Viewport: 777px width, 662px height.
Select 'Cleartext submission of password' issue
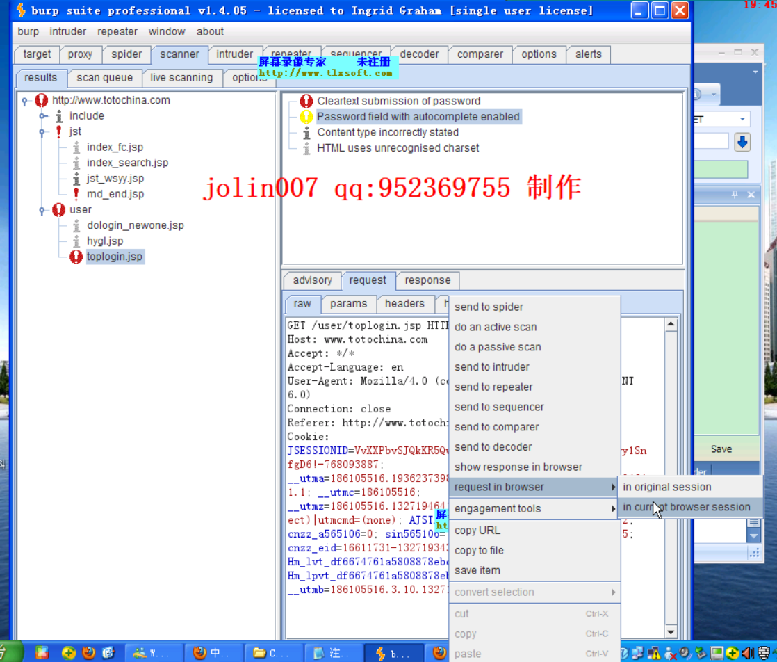[x=399, y=101]
